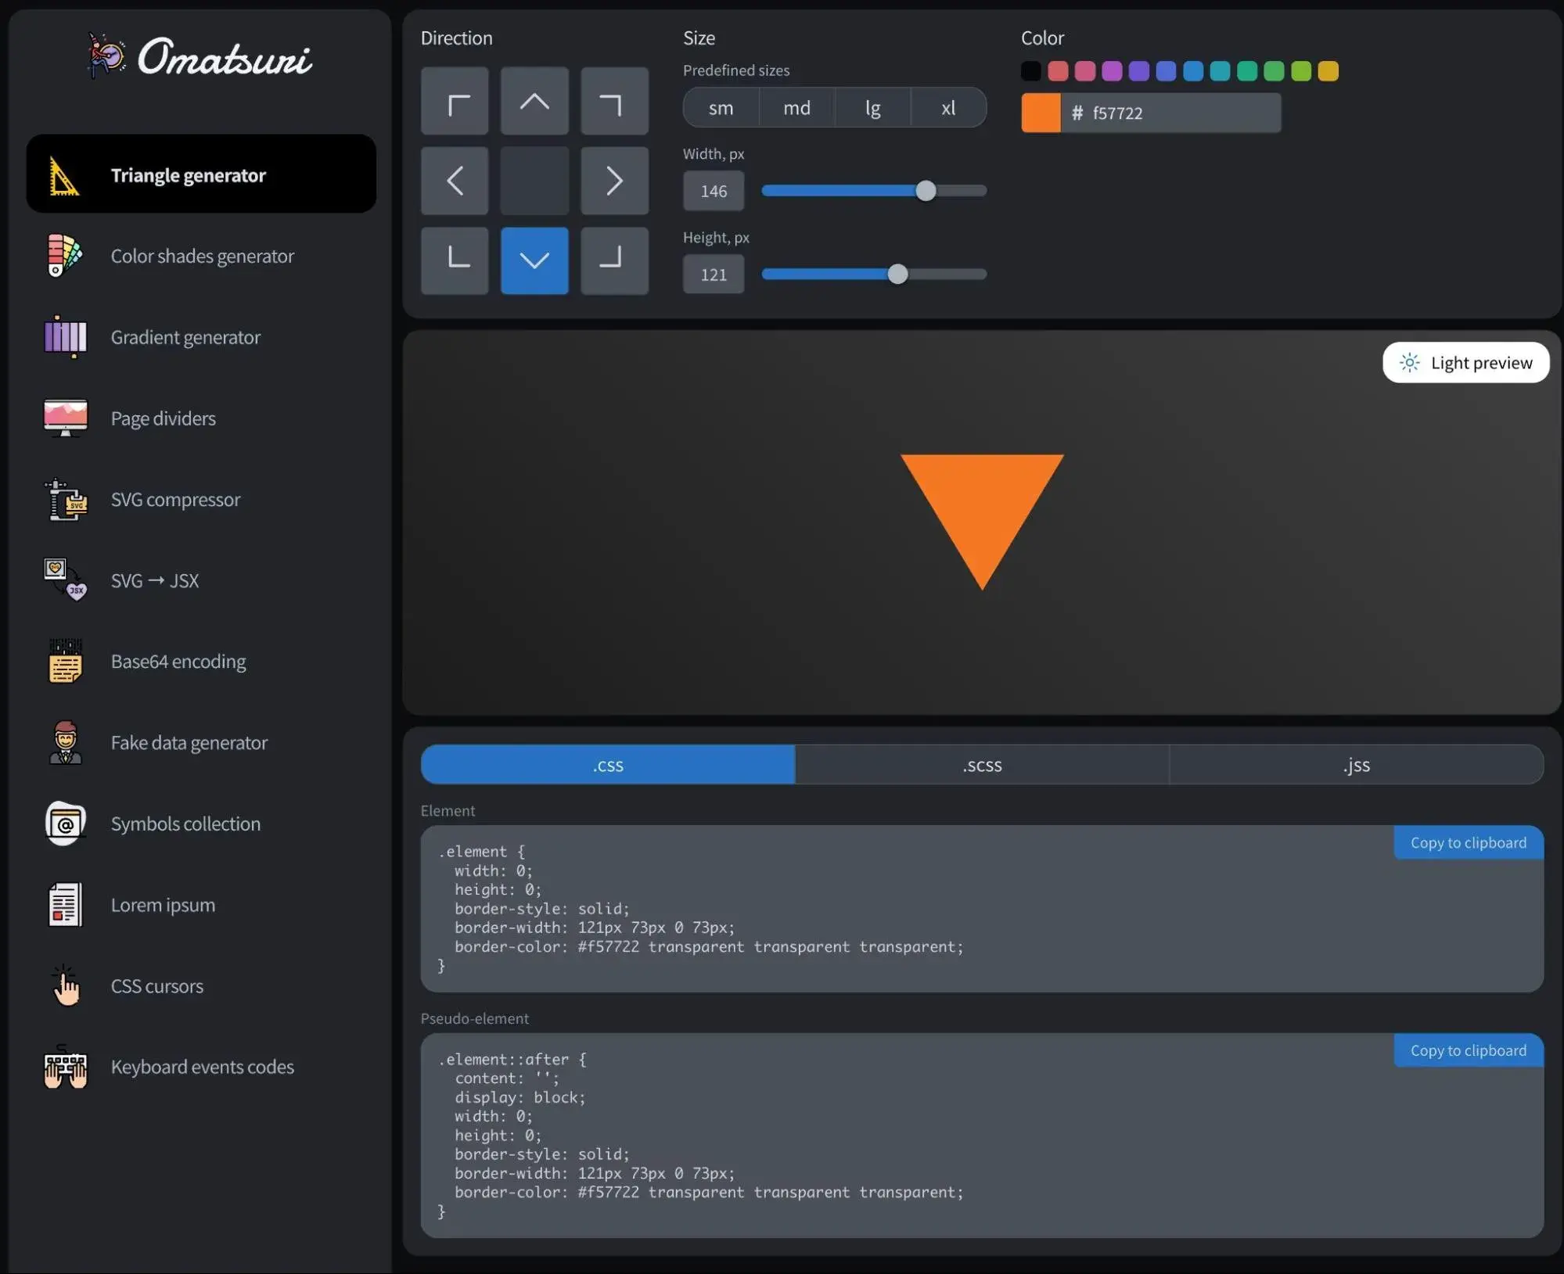Select the Color shades generator tool
Viewport: 1564px width, 1274px height.
tap(201, 256)
